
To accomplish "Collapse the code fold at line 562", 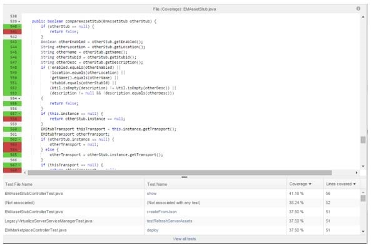I will (x=19, y=139).
